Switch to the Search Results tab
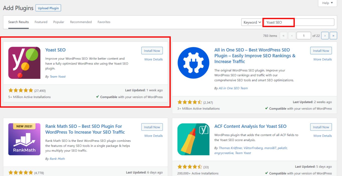Viewport: 342px width, 176px height. 19,22
